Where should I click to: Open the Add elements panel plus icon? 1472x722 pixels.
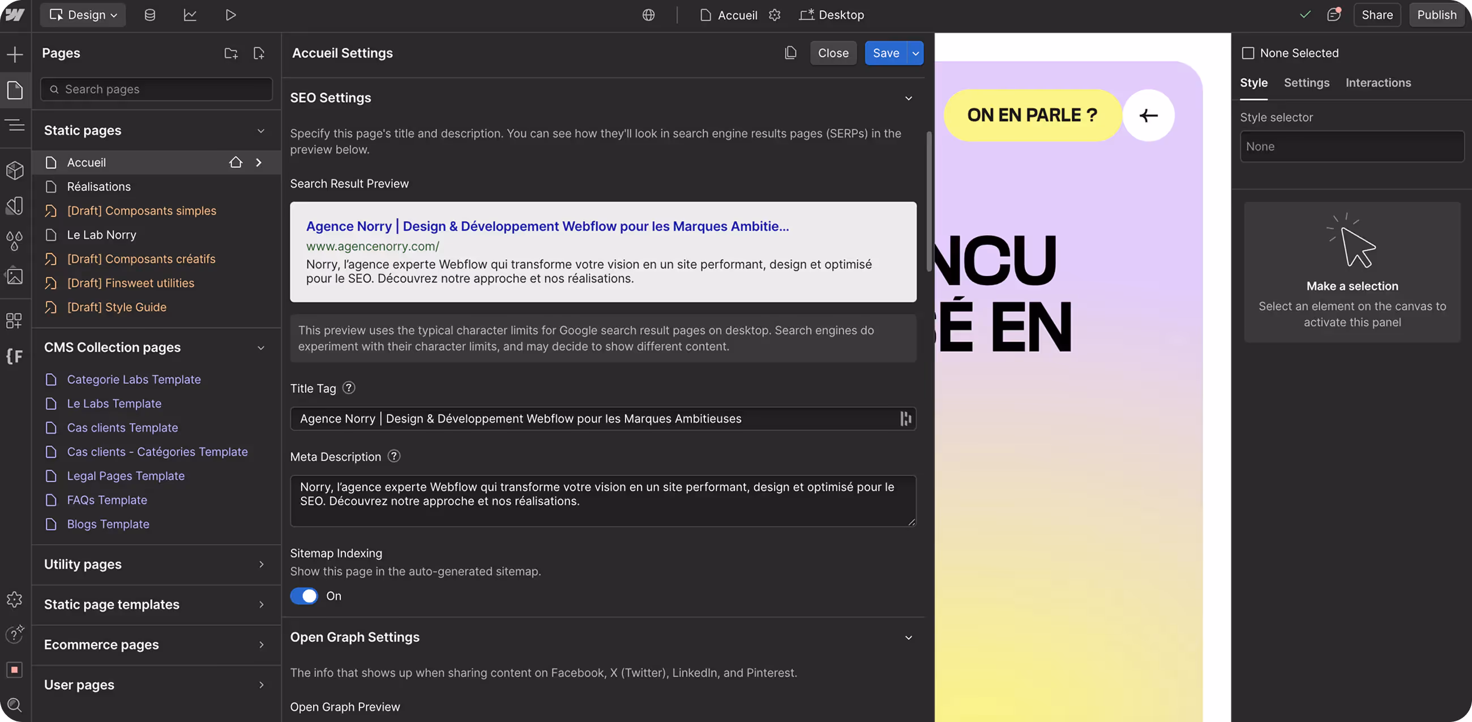tap(15, 54)
